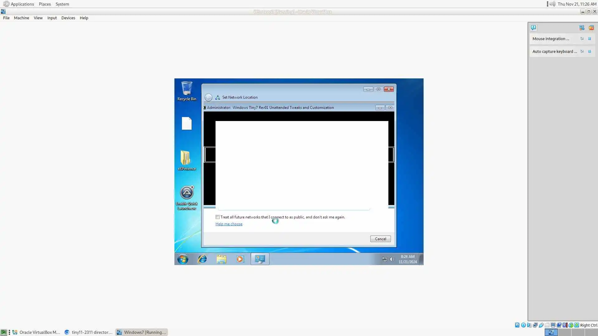Open Internet Explorer from Windows 7 taskbar
Screen dimensions: 598x336
coord(202,259)
